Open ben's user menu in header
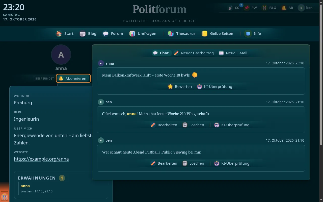The width and height of the screenshot is (323, 202). (x=305, y=8)
